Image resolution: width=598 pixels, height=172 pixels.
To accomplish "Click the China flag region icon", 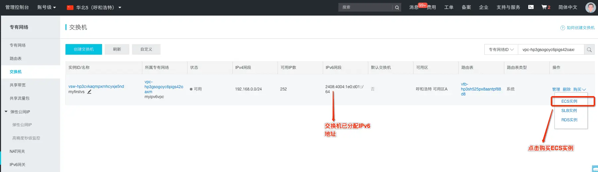I will (70, 7).
